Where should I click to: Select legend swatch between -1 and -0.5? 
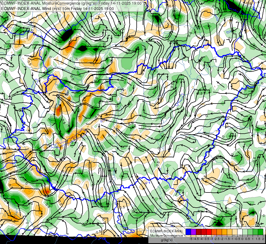[x=235, y=232]
